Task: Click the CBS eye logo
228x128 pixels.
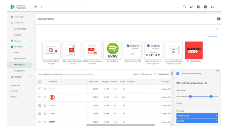Action: [x=52, y=97]
